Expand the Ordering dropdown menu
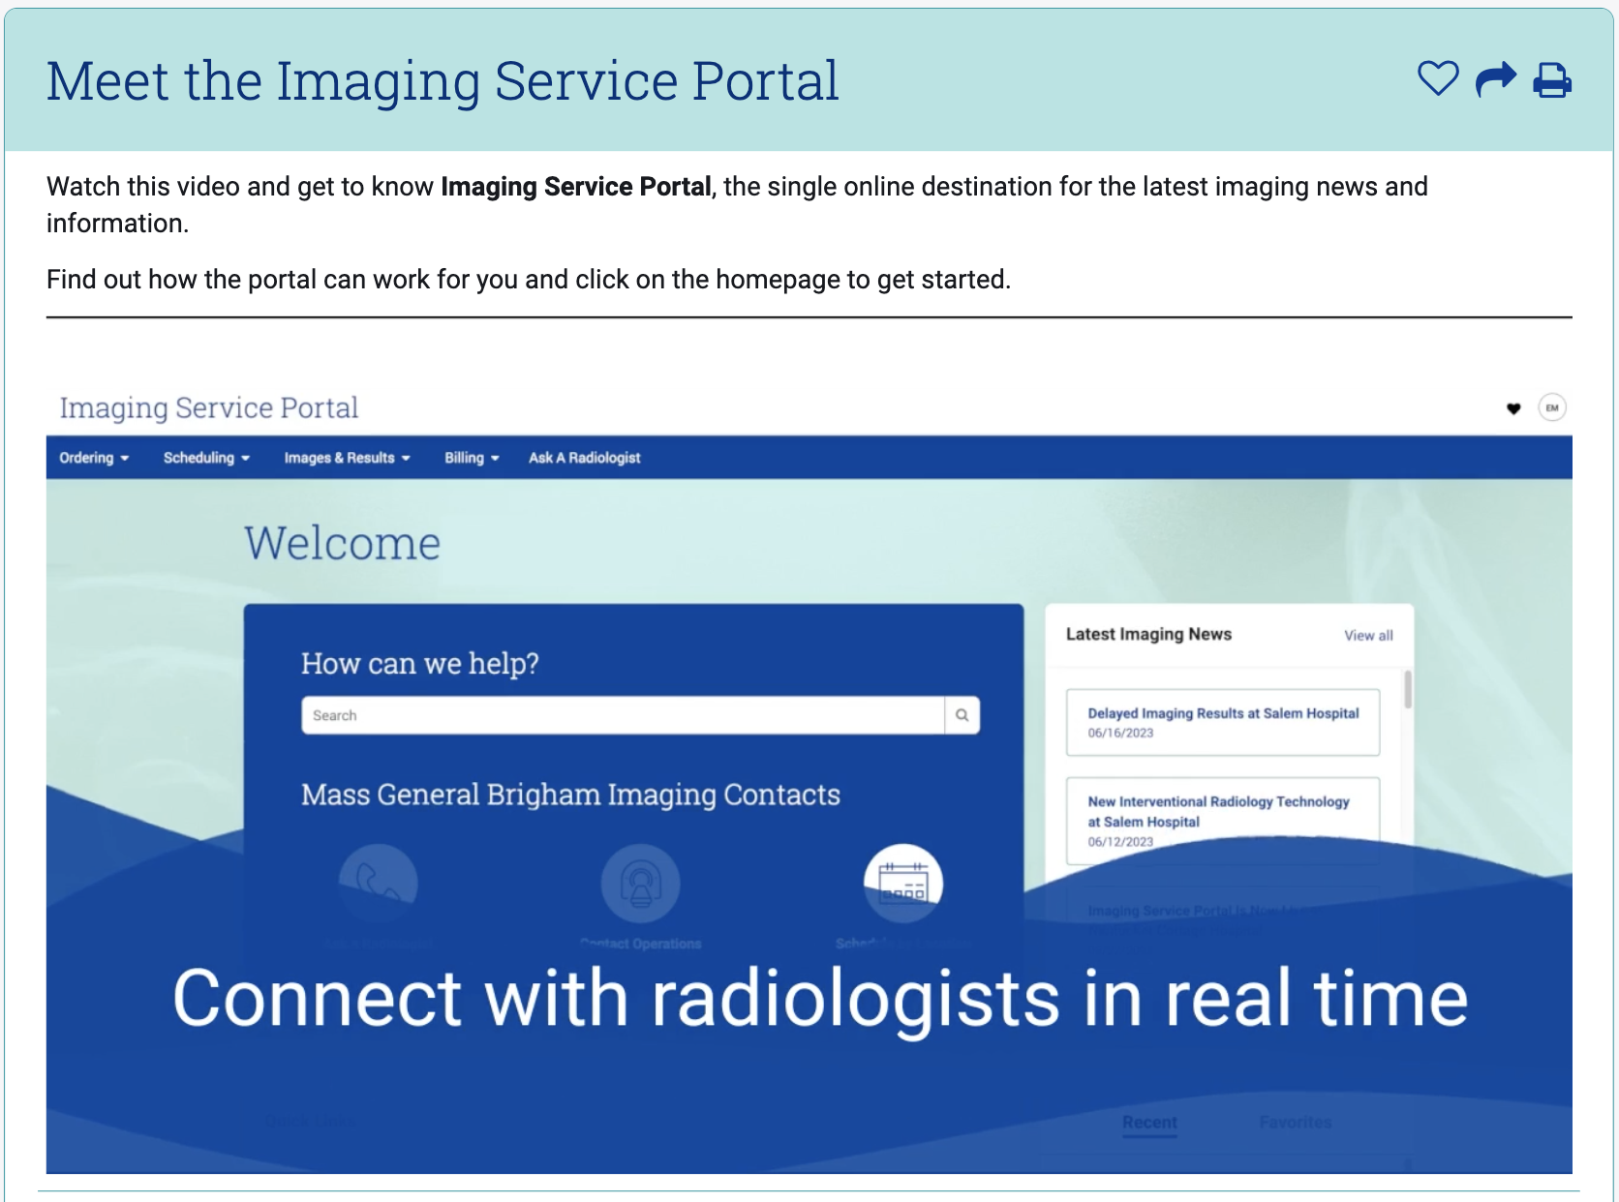Screen dimensions: 1619x1202 [94, 458]
